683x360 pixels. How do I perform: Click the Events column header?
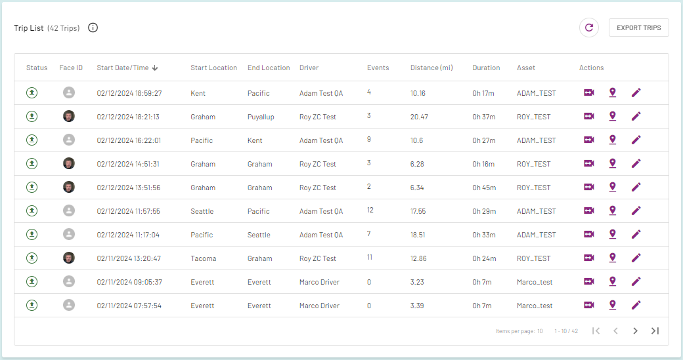coord(378,68)
